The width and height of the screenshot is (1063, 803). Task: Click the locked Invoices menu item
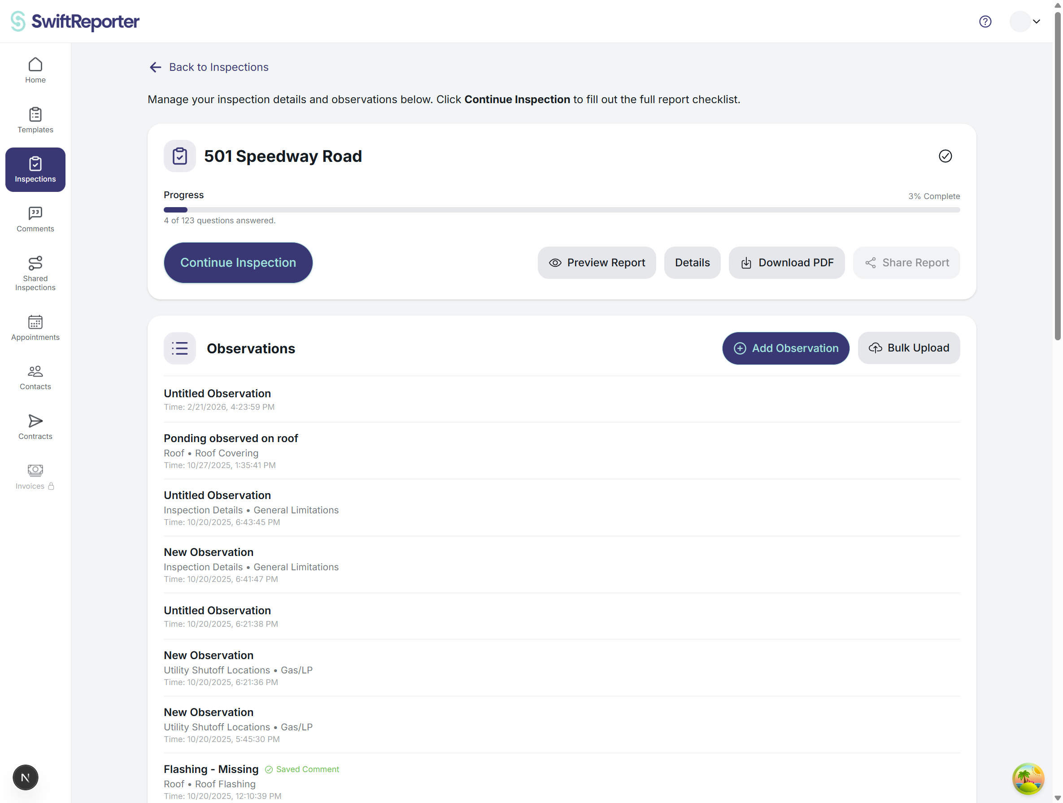tap(35, 477)
